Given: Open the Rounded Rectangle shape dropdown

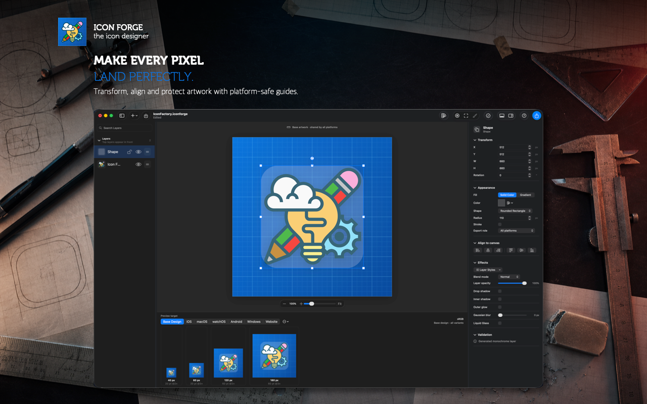Looking at the screenshot, I should [516, 211].
